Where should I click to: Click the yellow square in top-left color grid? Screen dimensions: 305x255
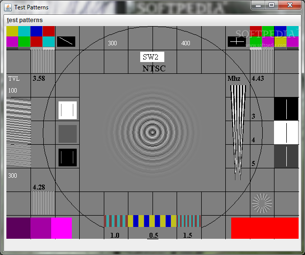[12, 32]
